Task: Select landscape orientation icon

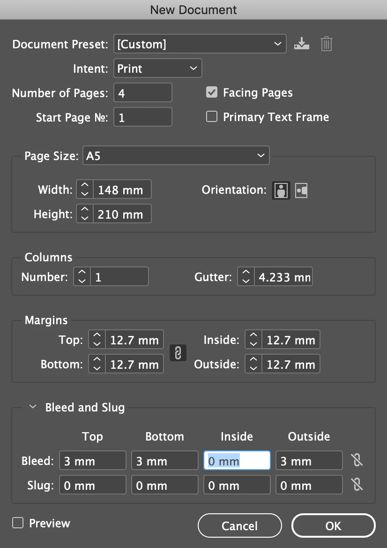Action: coord(301,190)
